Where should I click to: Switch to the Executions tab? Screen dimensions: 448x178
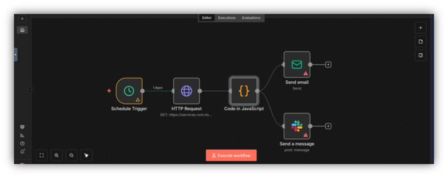[x=227, y=18]
